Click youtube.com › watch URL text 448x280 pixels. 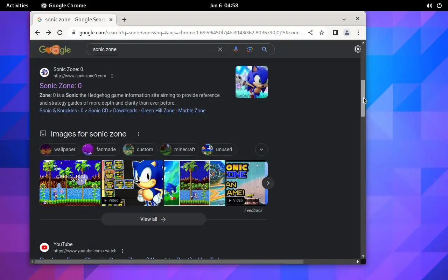coord(85,251)
